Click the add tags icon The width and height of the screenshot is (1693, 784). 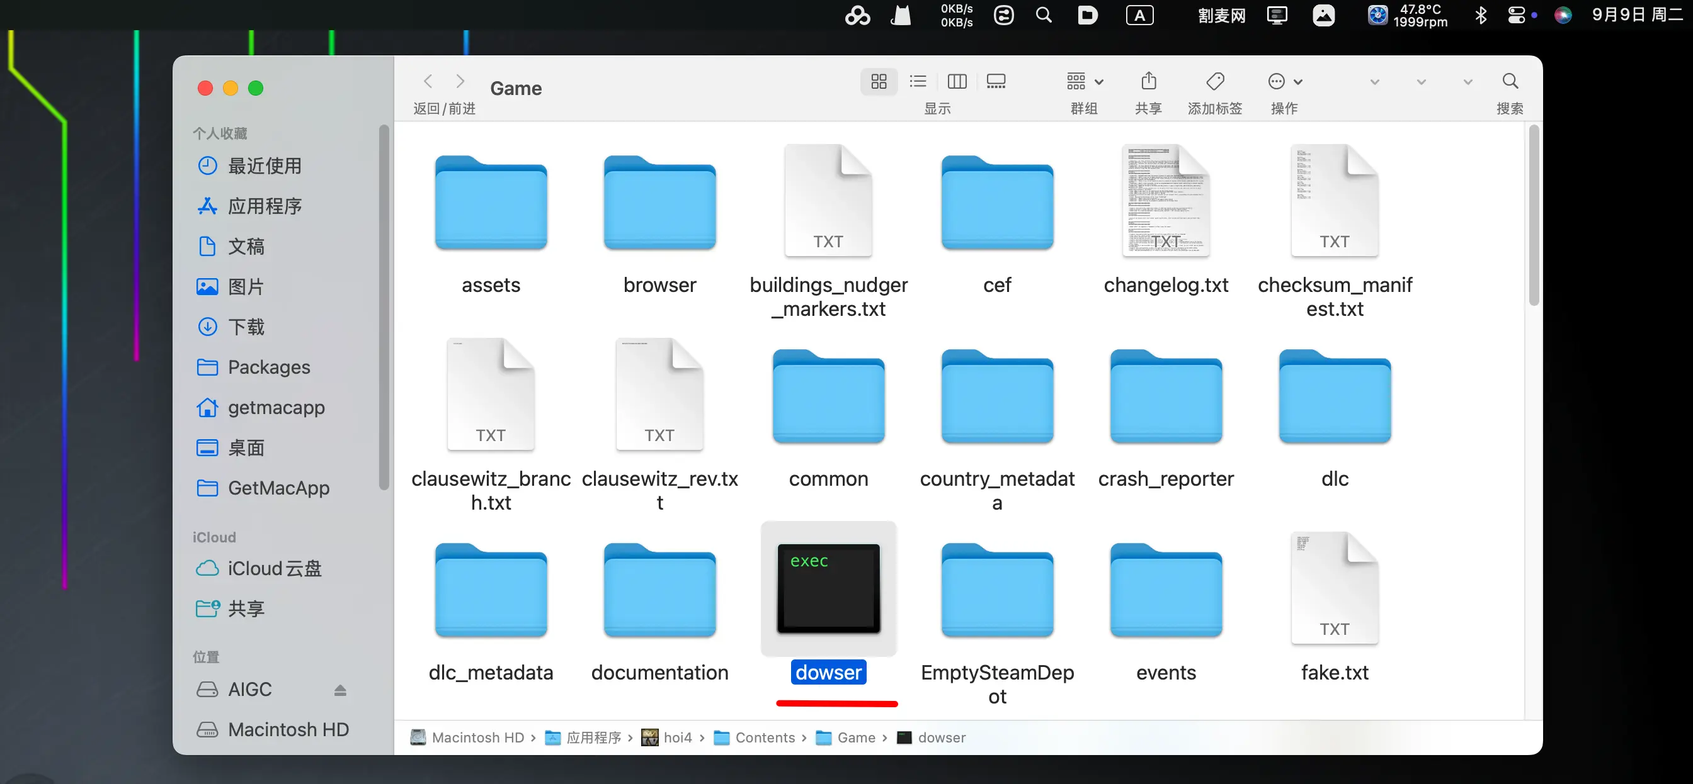tap(1214, 81)
